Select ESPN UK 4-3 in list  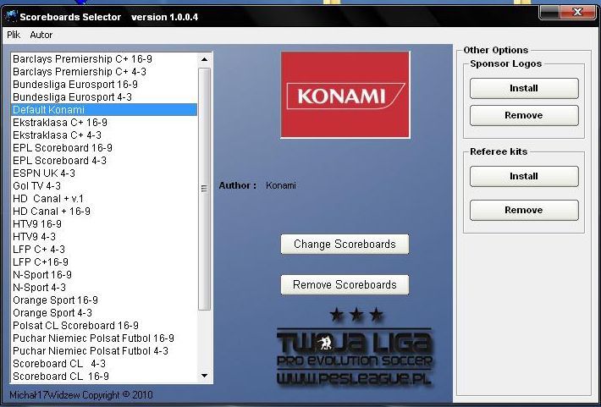44,173
